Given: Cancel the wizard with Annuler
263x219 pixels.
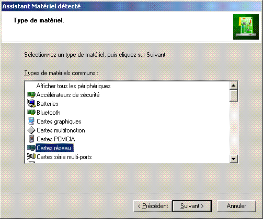Looking at the screenshot, I should tap(236, 206).
